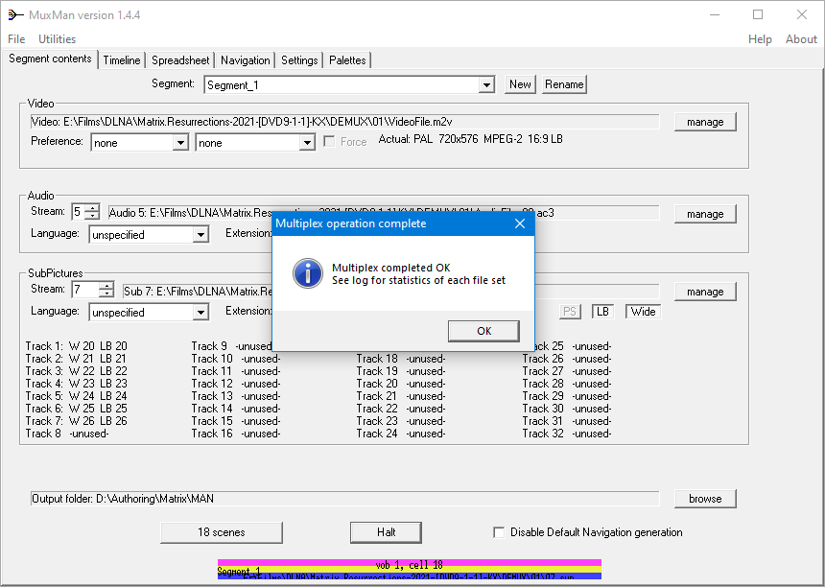Click the MuxMan app icon in title bar
The width and height of the screenshot is (825, 587).
(x=15, y=14)
